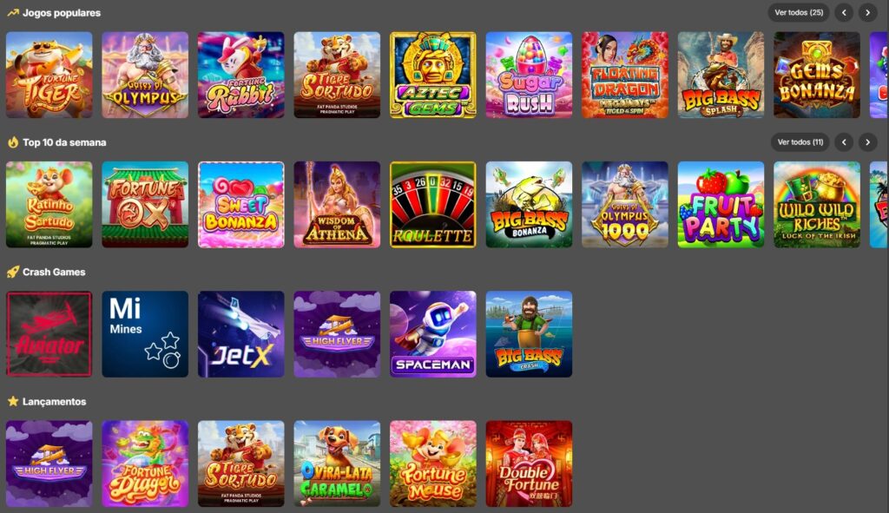Open the Mines game tile
This screenshot has width=889, height=513.
[145, 334]
